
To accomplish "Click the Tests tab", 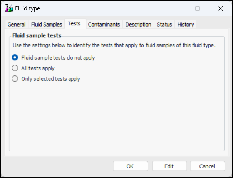I will (74, 24).
